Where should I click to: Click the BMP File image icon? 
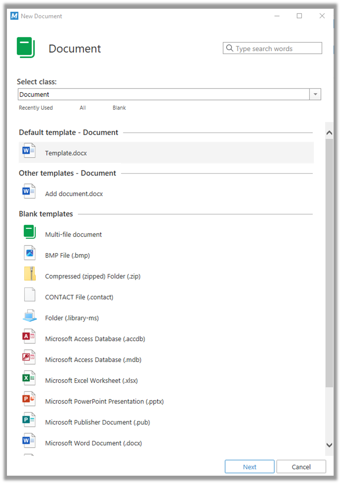tap(30, 253)
